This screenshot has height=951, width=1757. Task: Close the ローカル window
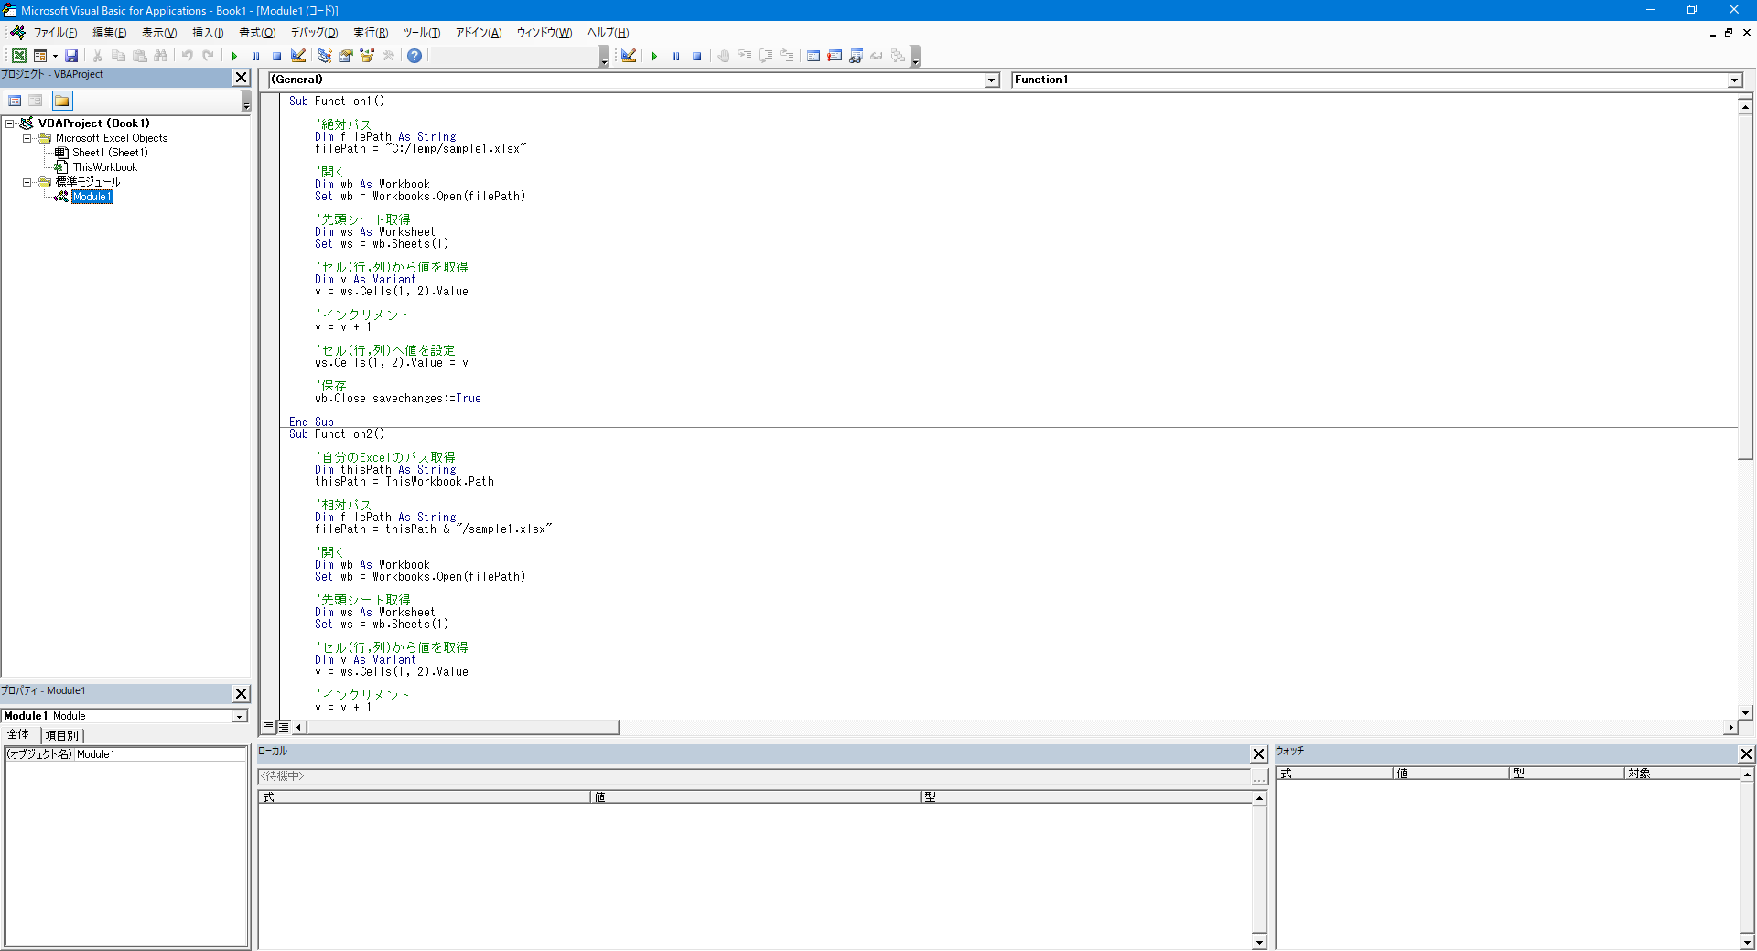1259,754
